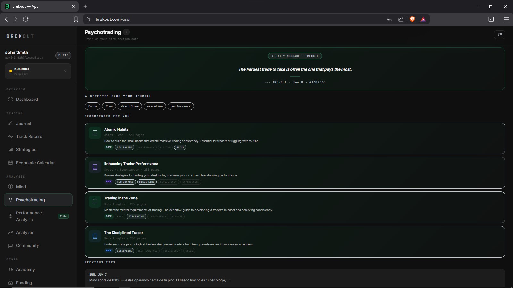Click the Strategies bar chart icon

[x=10, y=150]
